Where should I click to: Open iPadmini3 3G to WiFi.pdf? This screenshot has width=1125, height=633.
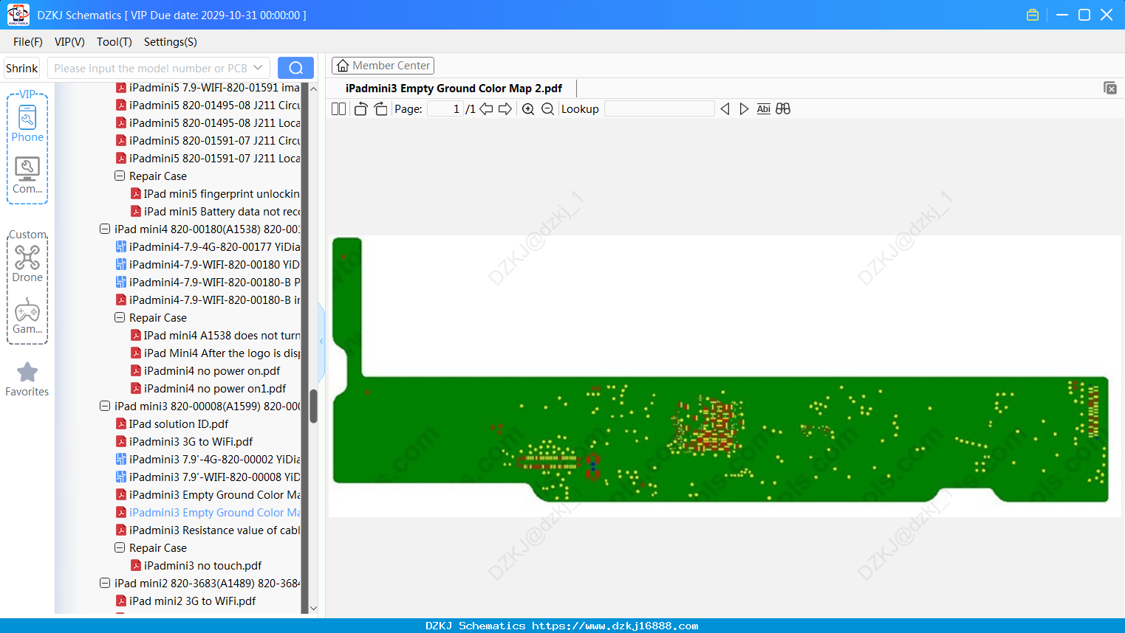[184, 442]
